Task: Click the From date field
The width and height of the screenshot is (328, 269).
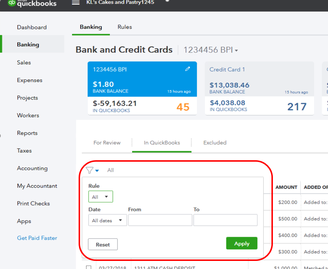Action: pos(160,220)
